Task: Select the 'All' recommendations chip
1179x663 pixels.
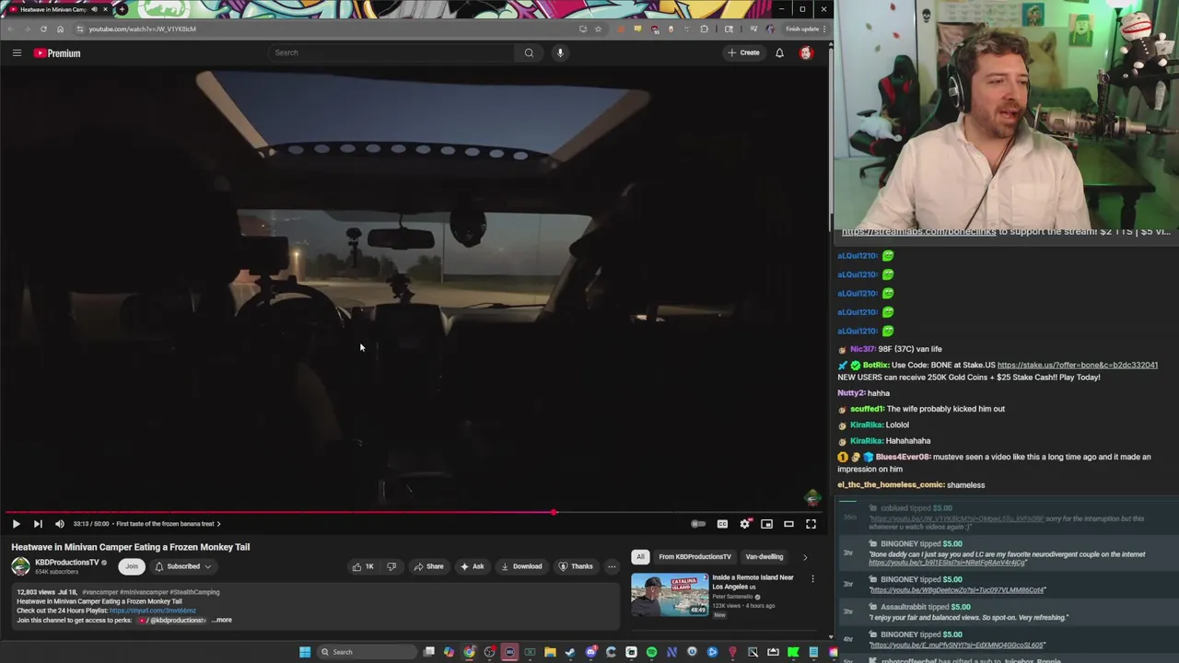Action: 640,556
